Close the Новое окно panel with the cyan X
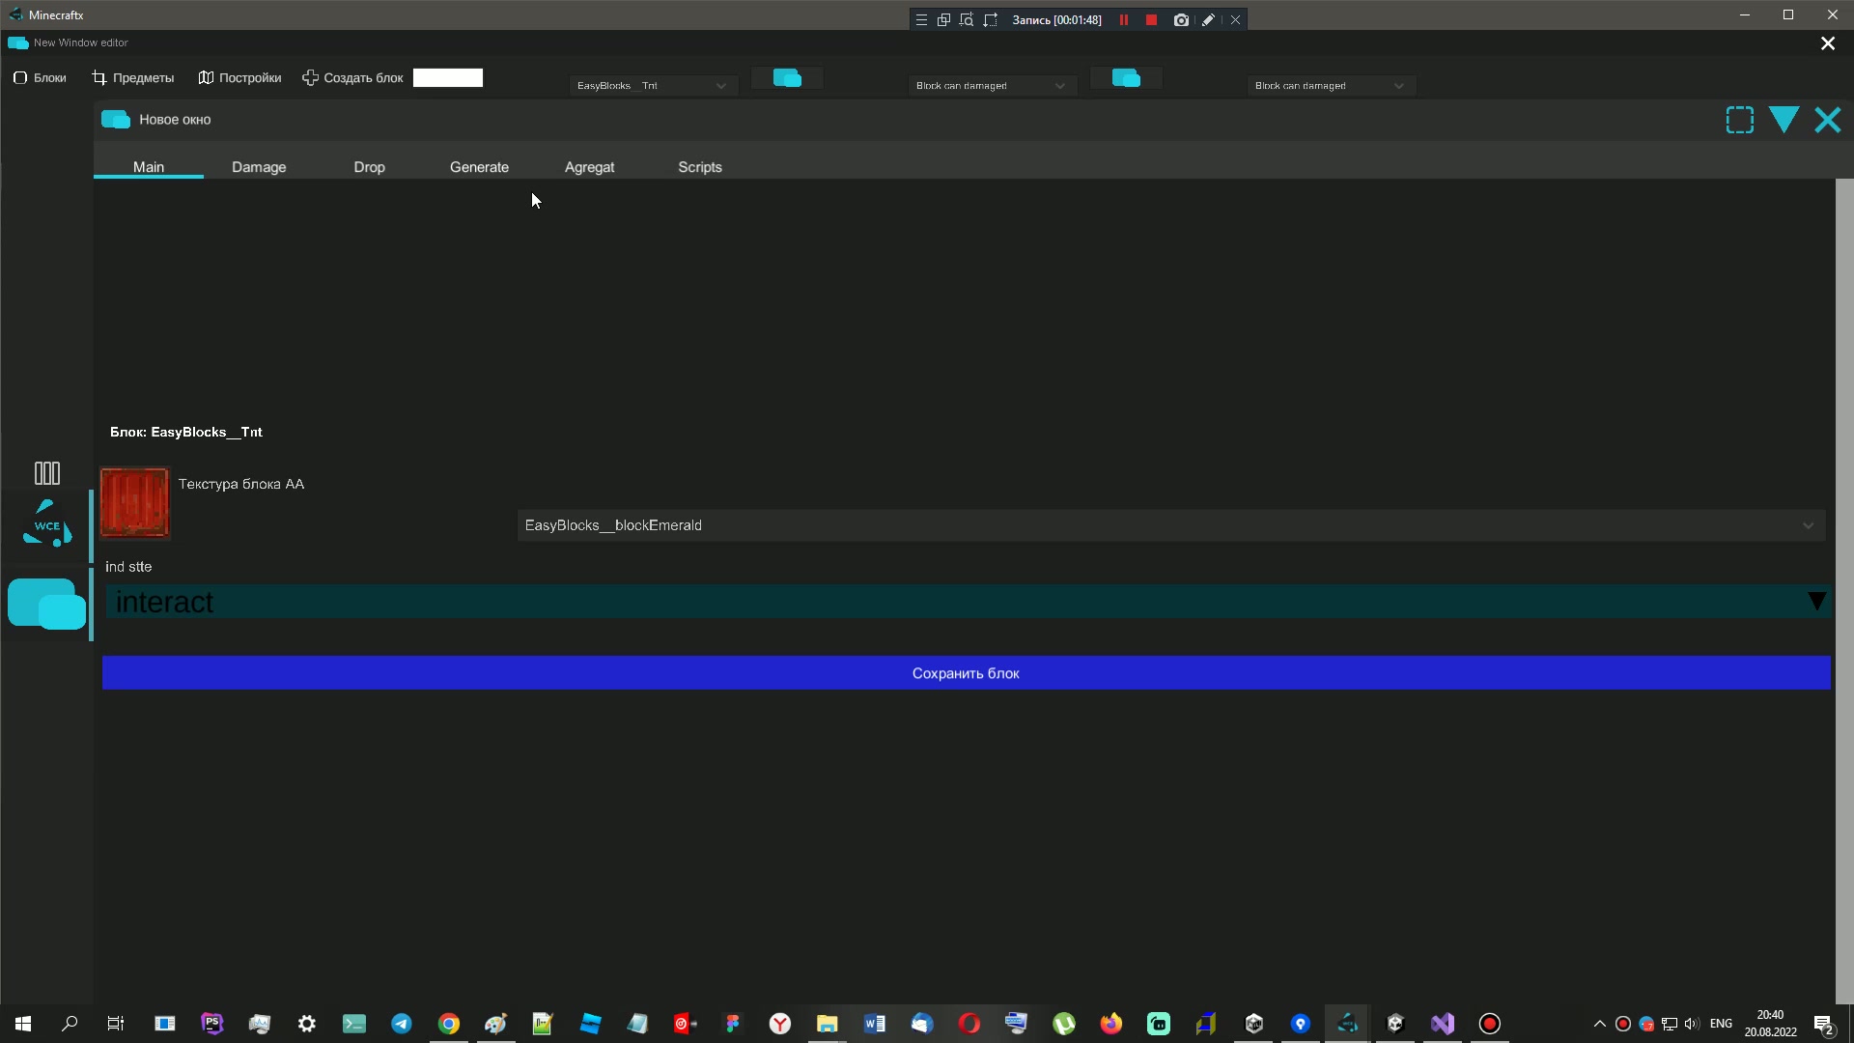Screen dimensions: 1854x1043 click(1828, 121)
